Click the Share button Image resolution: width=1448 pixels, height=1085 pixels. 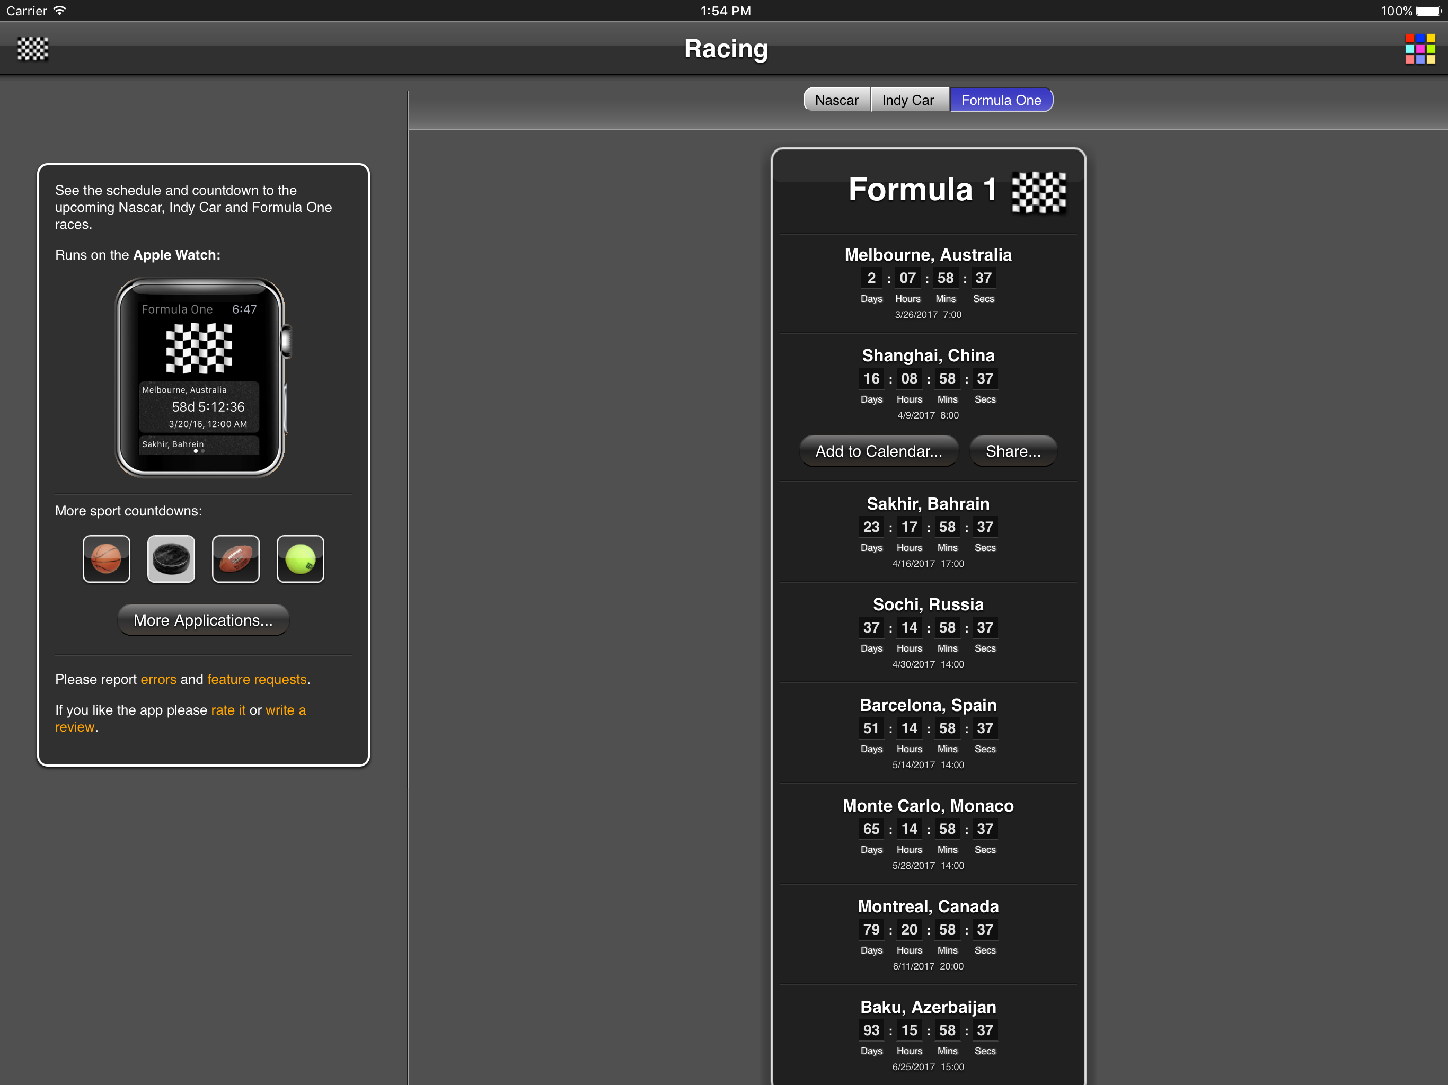pyautogui.click(x=1013, y=451)
